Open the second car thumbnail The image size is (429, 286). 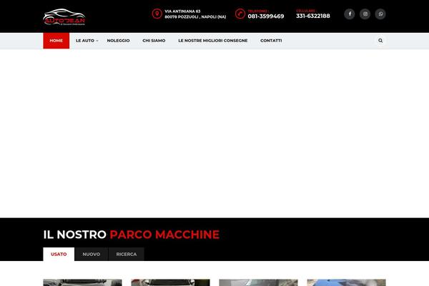pos(170,282)
